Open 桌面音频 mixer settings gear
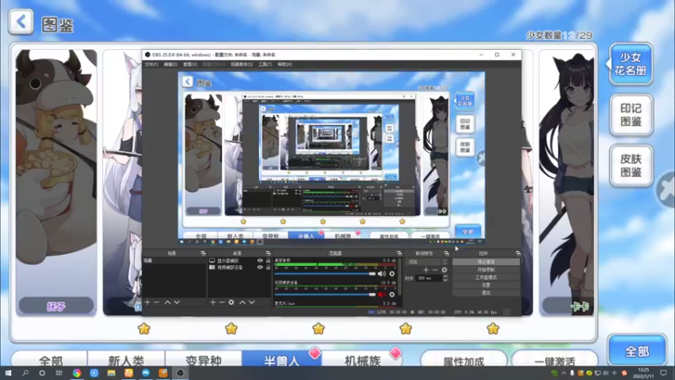Viewport: 675px width, 380px height. point(392,274)
